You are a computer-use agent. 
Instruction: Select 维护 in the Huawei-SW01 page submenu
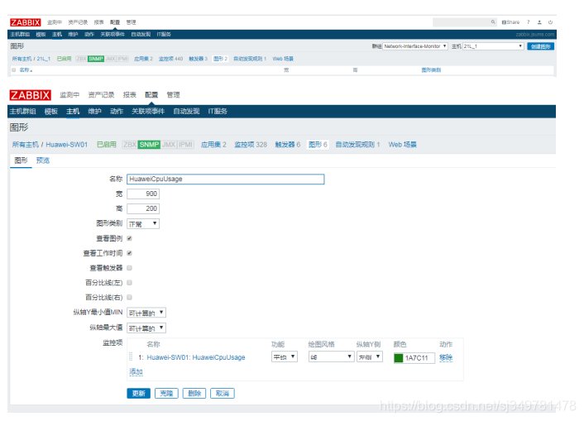coord(94,112)
